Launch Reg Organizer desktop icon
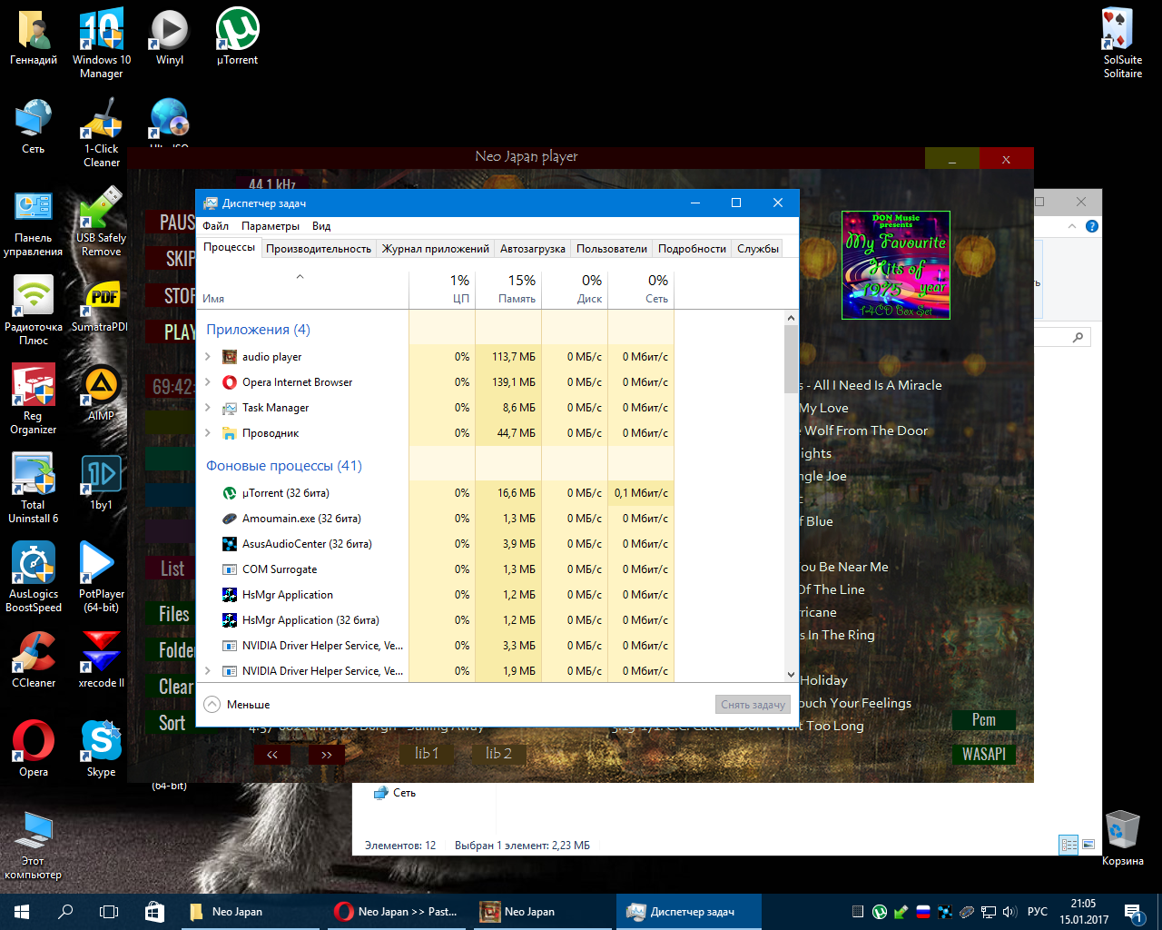This screenshot has height=930, width=1162. click(x=34, y=401)
